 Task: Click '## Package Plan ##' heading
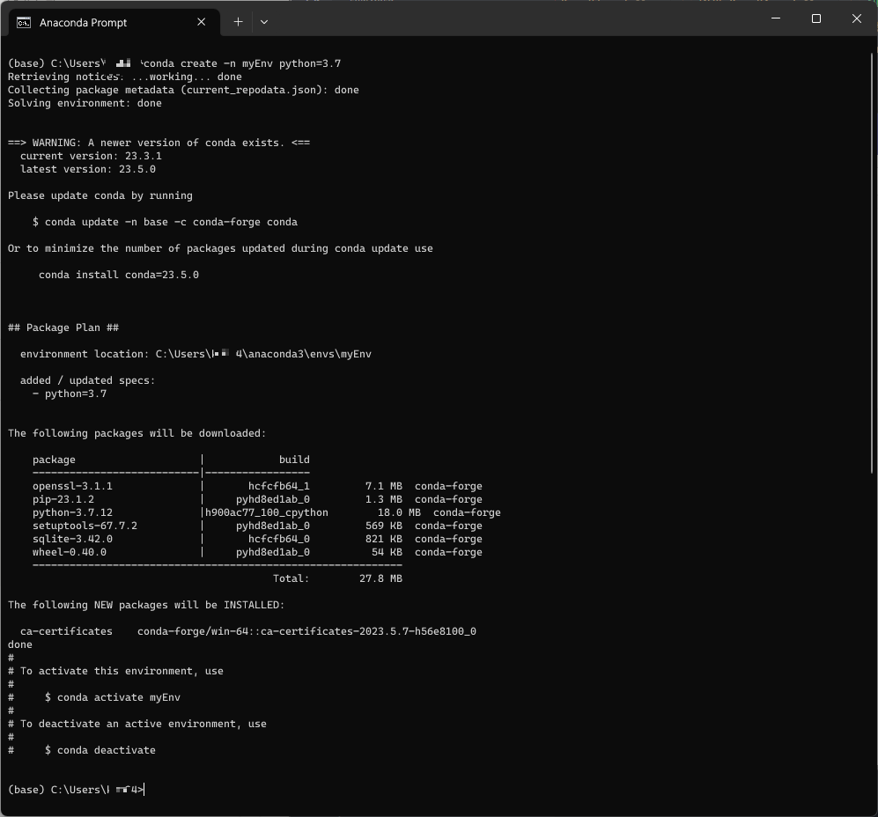click(x=63, y=328)
